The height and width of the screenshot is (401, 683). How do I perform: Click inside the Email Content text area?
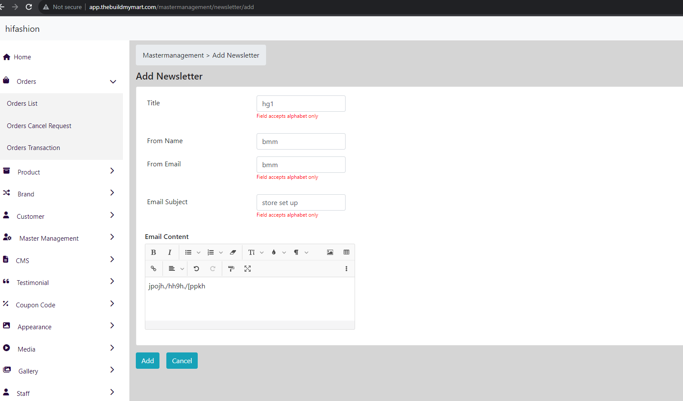pos(250,299)
